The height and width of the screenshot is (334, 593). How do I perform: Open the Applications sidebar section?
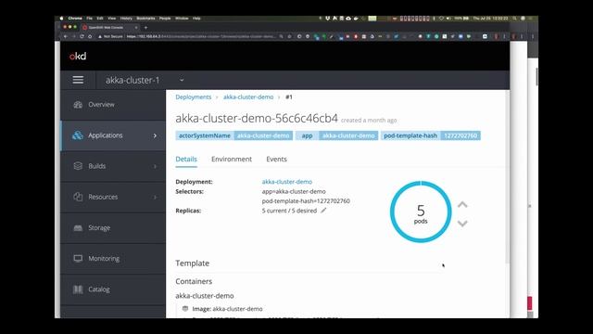pyautogui.click(x=113, y=135)
